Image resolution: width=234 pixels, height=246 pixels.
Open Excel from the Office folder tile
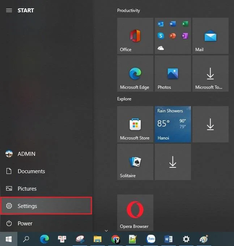click(185, 24)
